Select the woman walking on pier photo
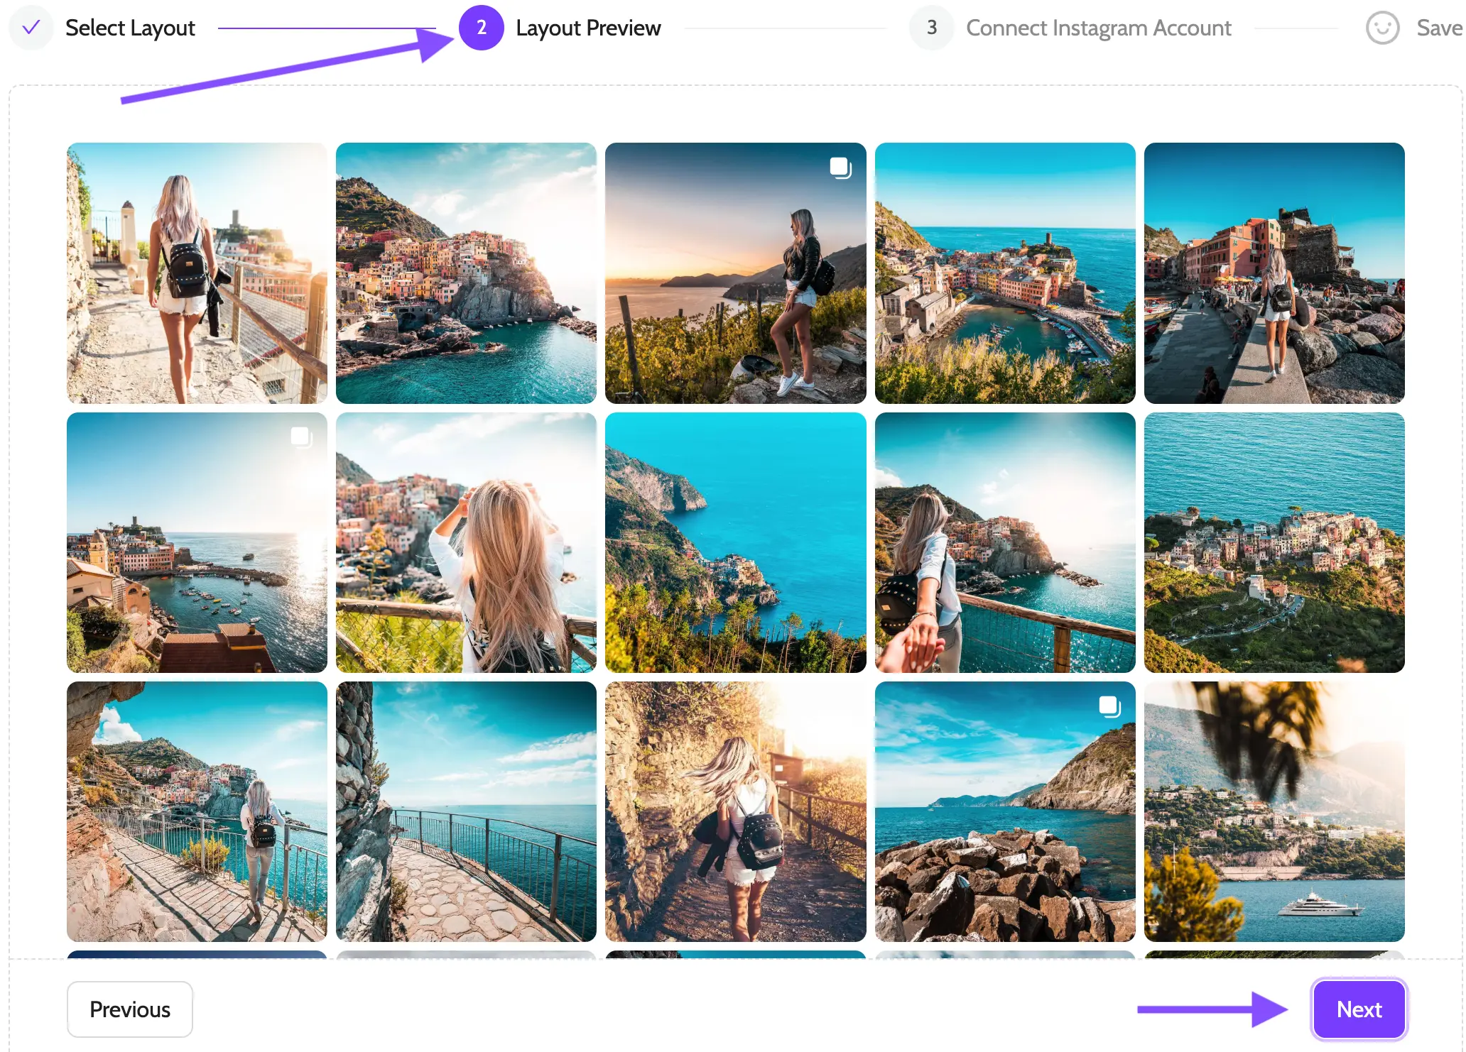The image size is (1466, 1052). (1274, 273)
